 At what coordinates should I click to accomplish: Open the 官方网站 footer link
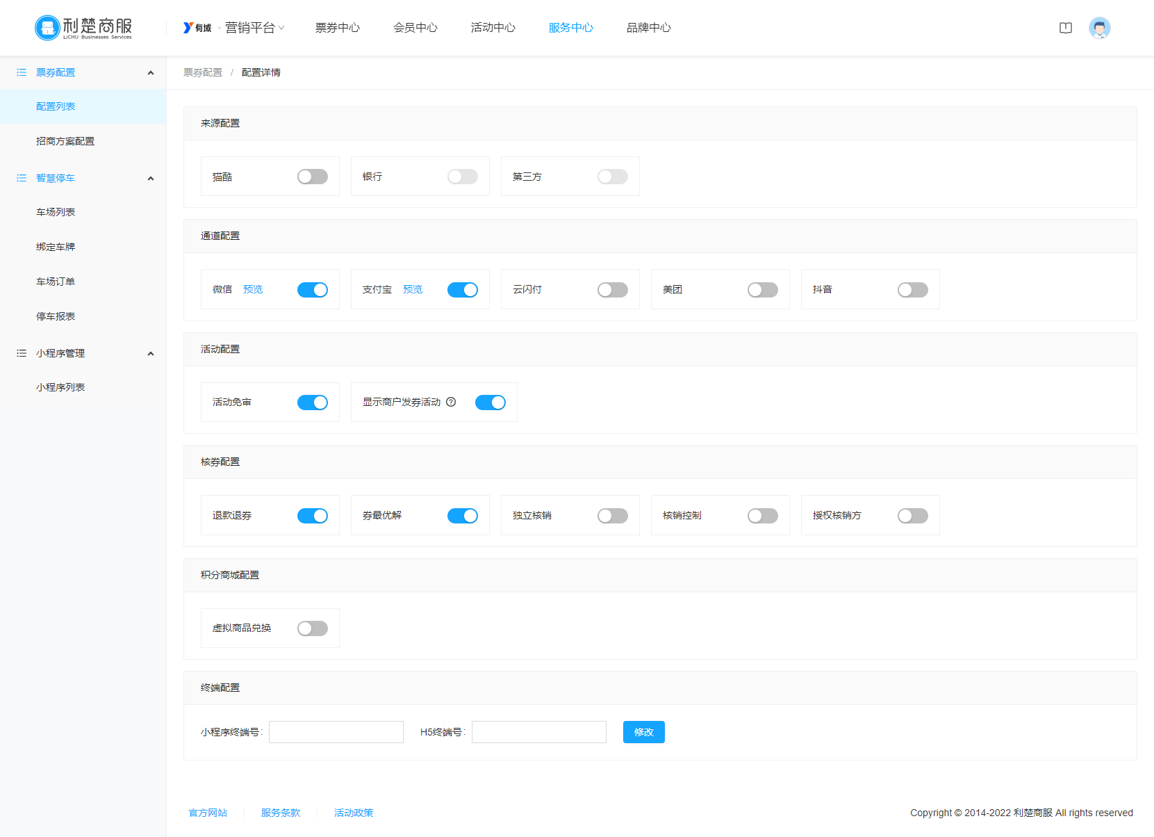pyautogui.click(x=208, y=813)
